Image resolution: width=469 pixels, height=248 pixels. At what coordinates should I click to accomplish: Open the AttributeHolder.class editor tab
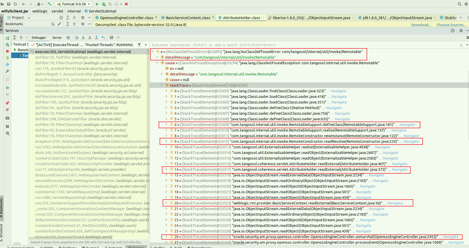(241, 18)
